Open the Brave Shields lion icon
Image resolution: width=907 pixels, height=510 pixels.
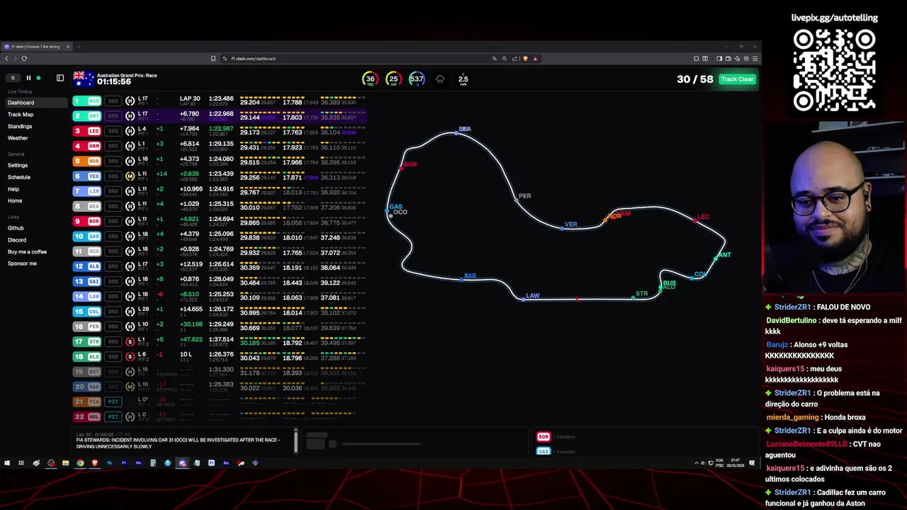525,59
